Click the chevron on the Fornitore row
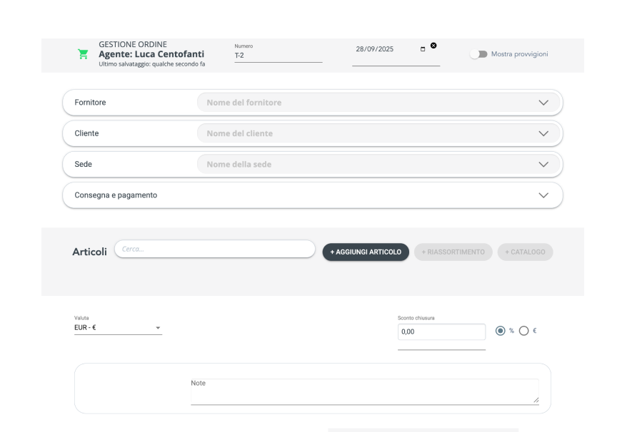This screenshot has width=627, height=432. coord(543,102)
